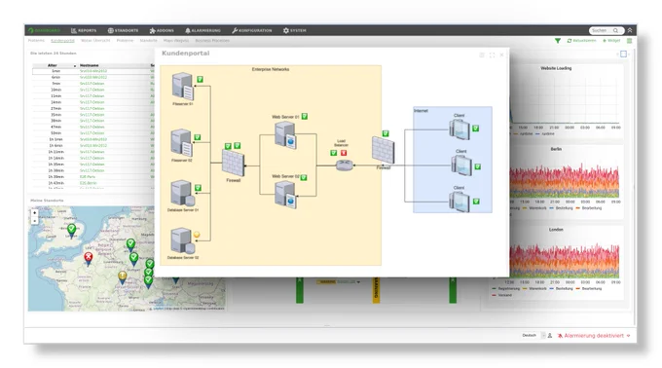Click the green grid layout icon
662x368 pixels.
click(x=630, y=41)
